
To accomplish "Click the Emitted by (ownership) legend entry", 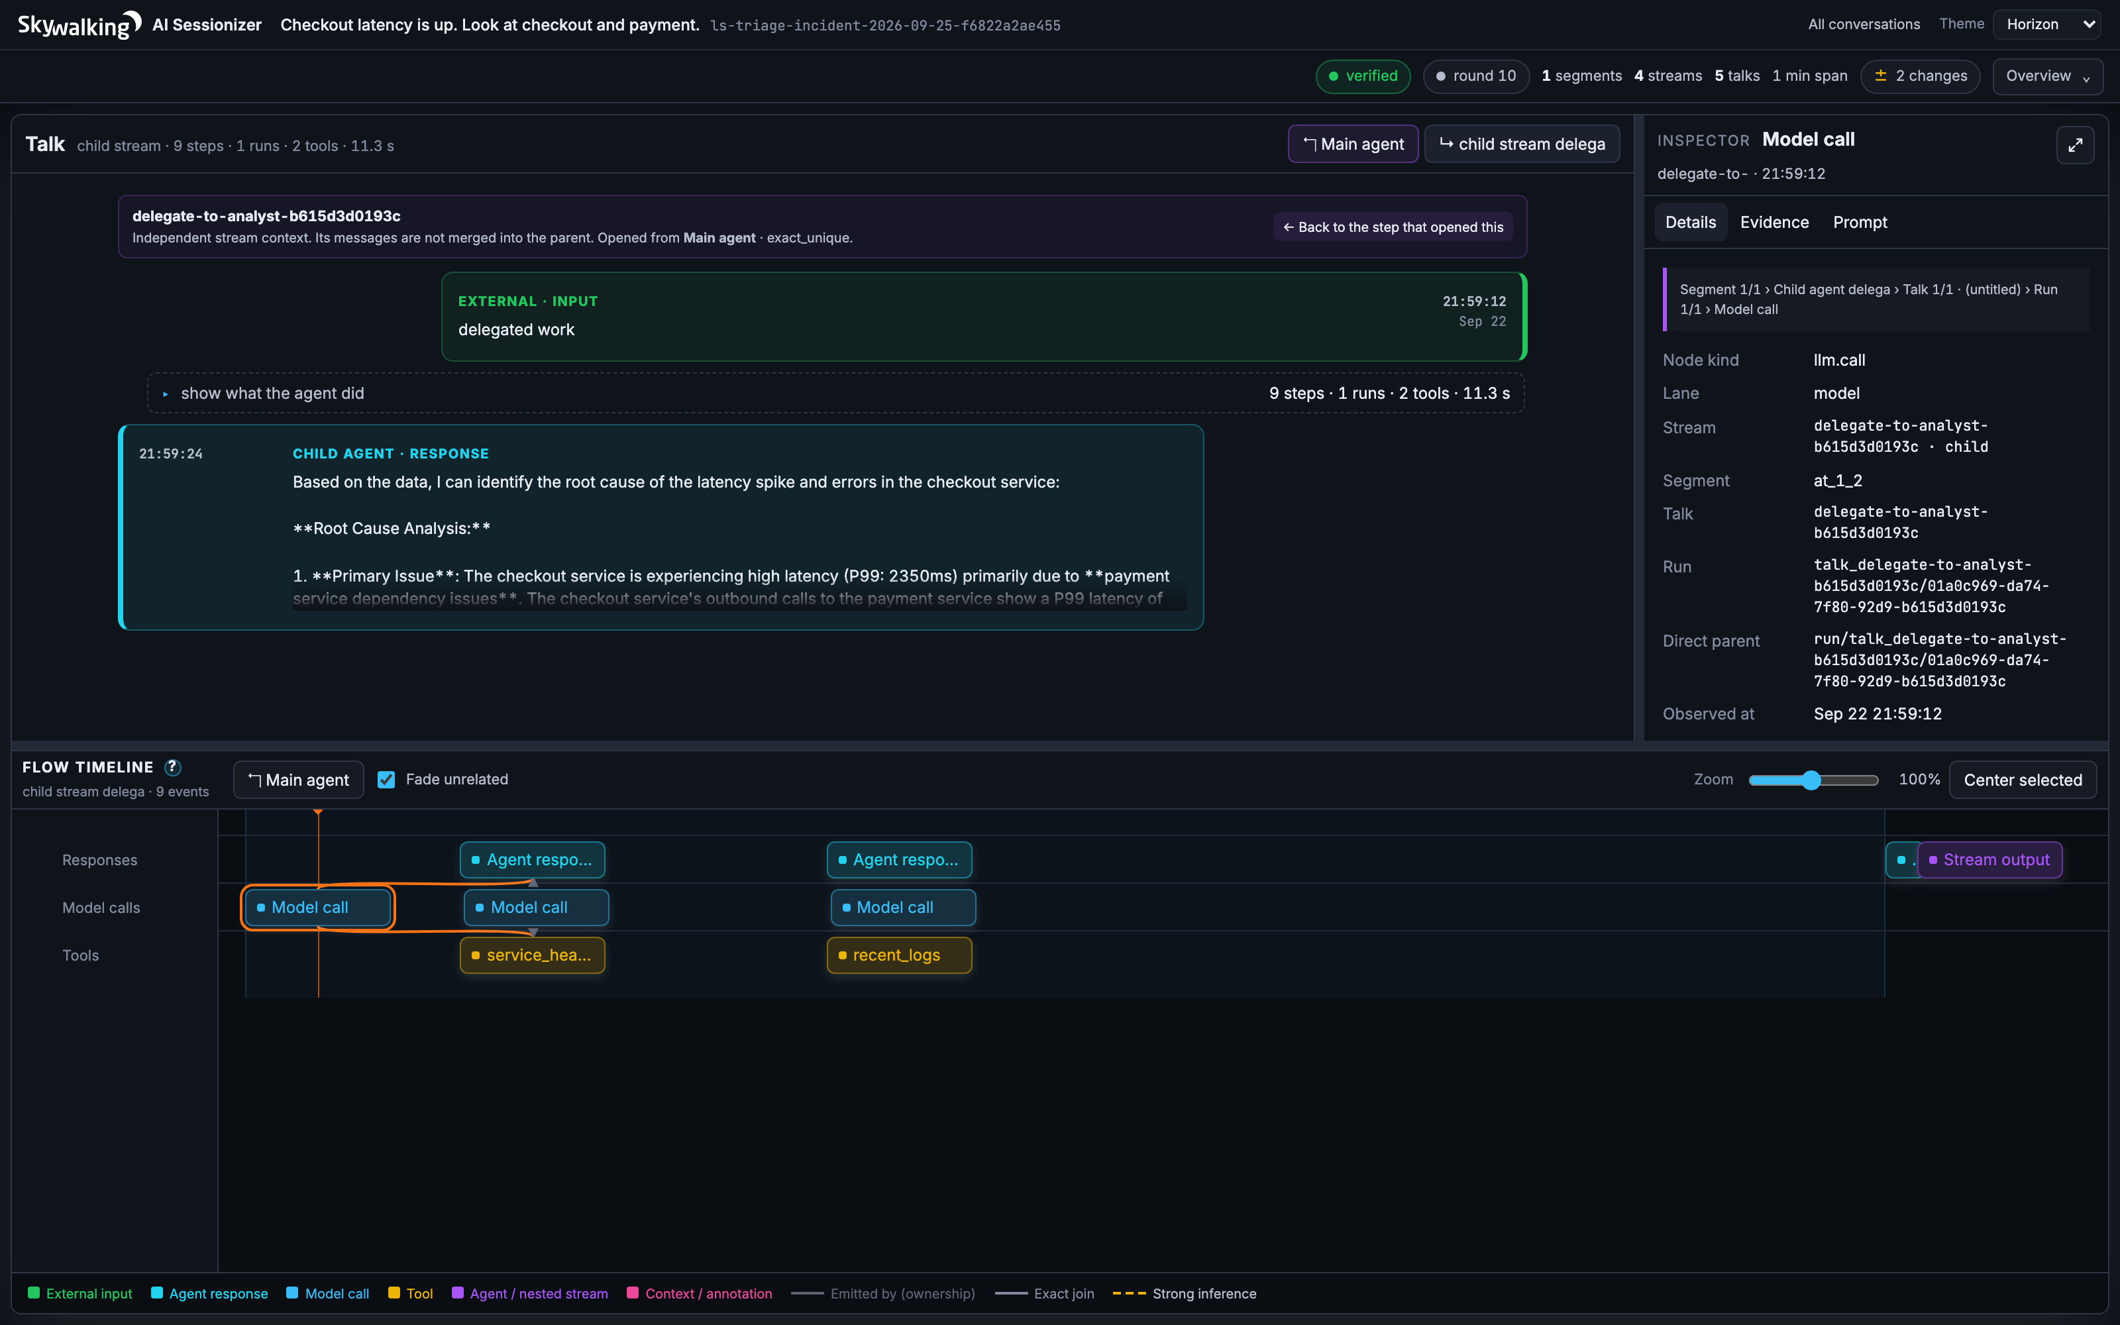I will click(x=883, y=1293).
